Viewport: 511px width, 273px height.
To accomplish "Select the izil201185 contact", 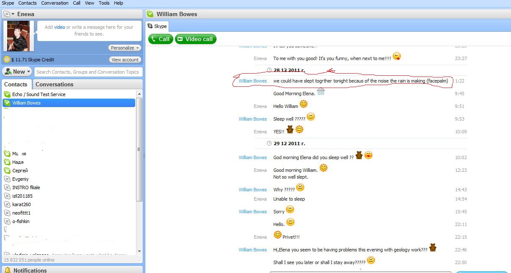I will click(69, 196).
